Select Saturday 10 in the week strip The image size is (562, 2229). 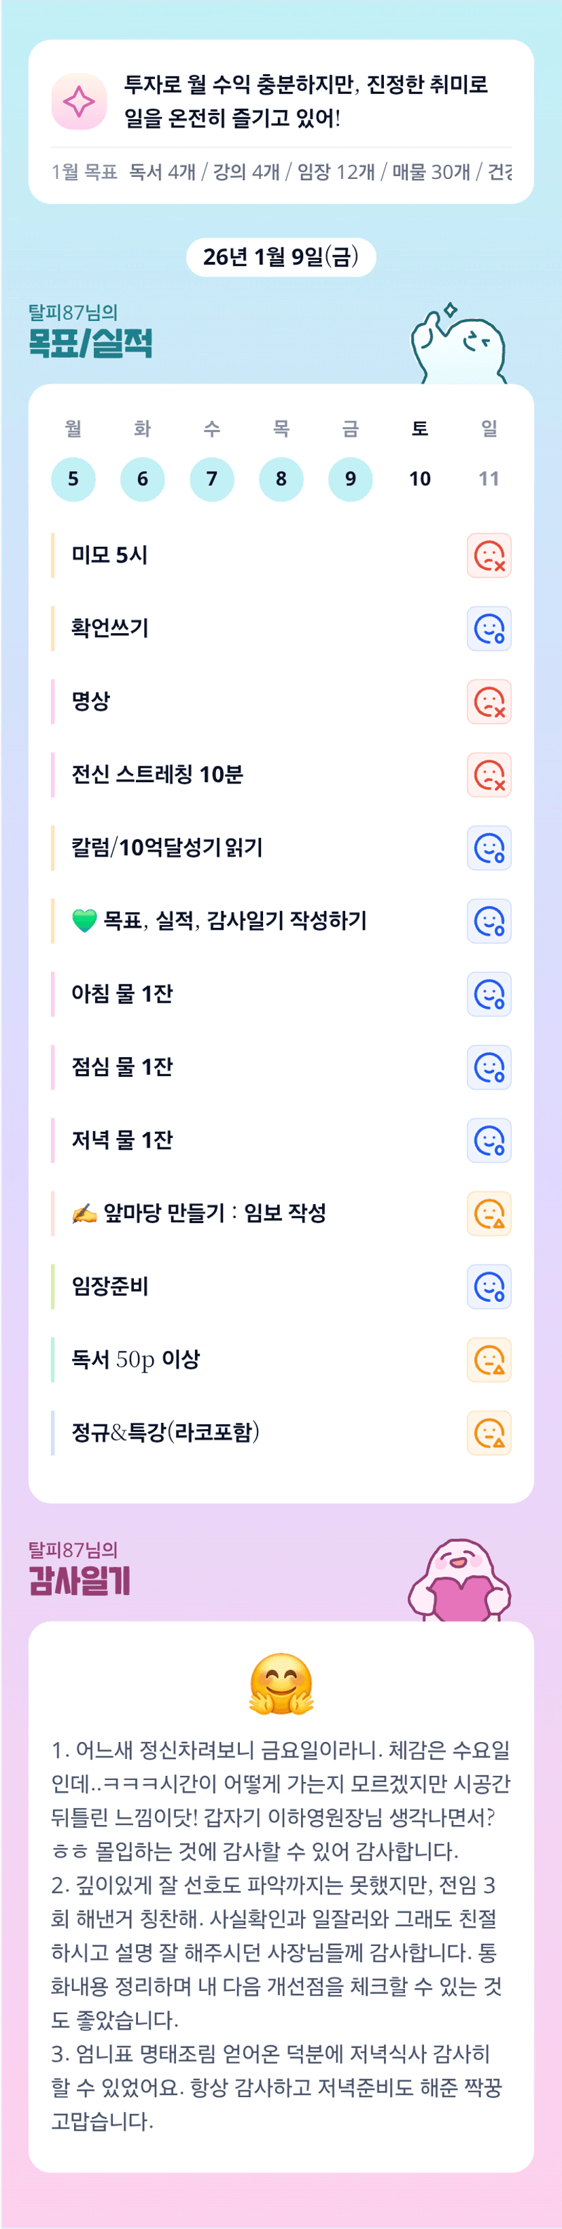(419, 480)
